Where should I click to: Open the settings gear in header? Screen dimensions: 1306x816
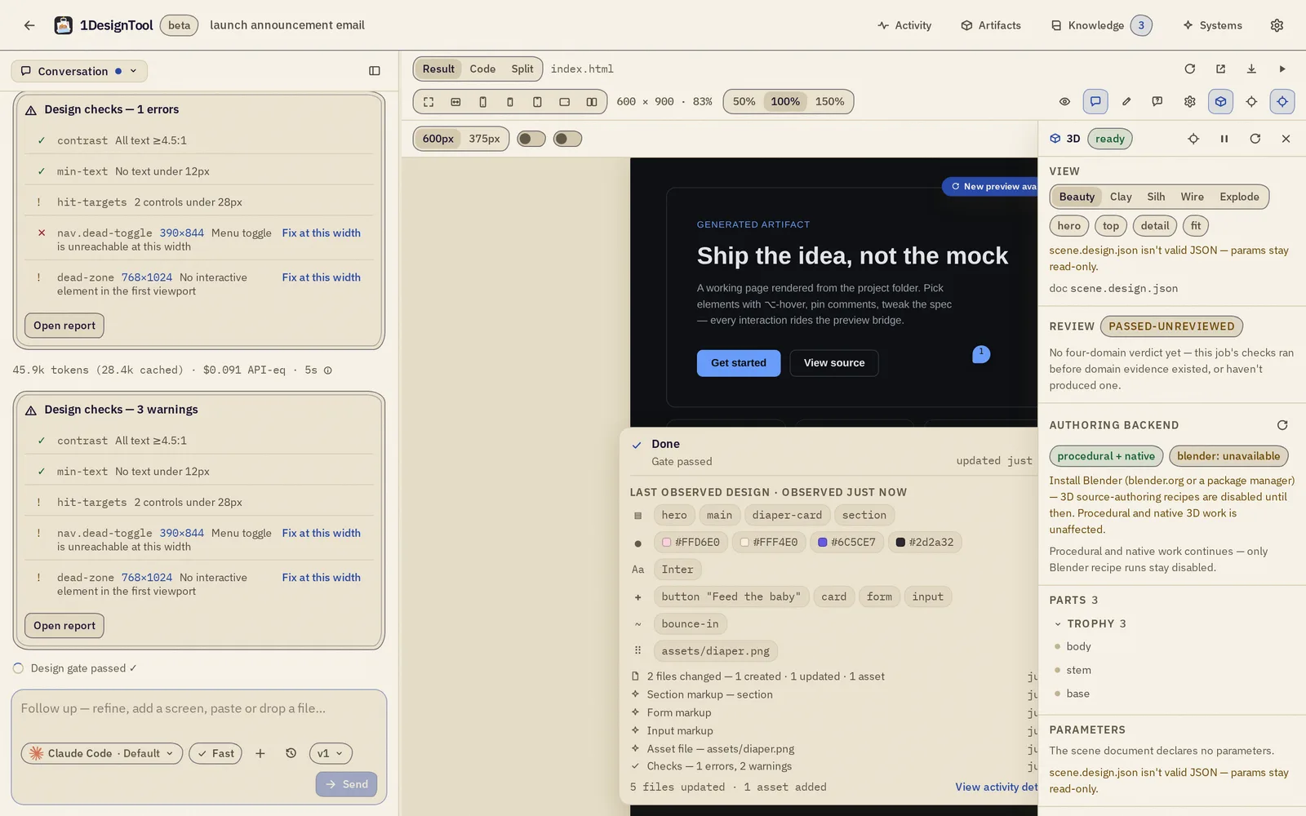[x=1277, y=25]
